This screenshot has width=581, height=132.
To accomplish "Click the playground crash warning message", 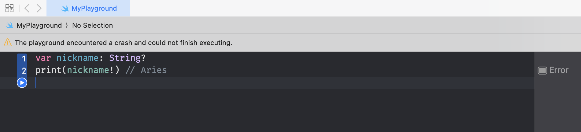I will pyautogui.click(x=124, y=43).
